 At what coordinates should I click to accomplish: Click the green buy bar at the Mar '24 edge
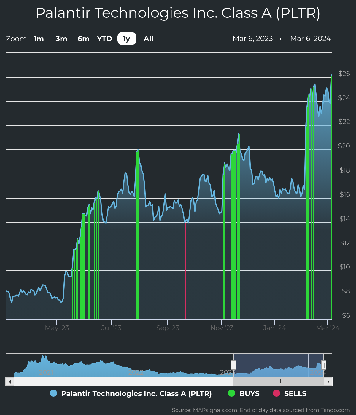coord(331,197)
